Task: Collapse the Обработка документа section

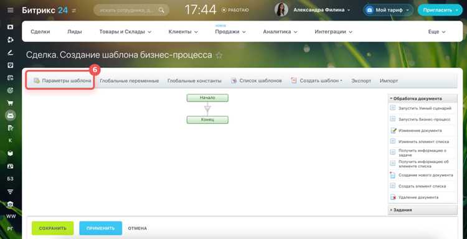Action: (422, 98)
